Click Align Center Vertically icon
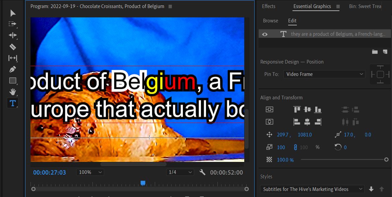This screenshot has height=197, width=392. coord(307,109)
